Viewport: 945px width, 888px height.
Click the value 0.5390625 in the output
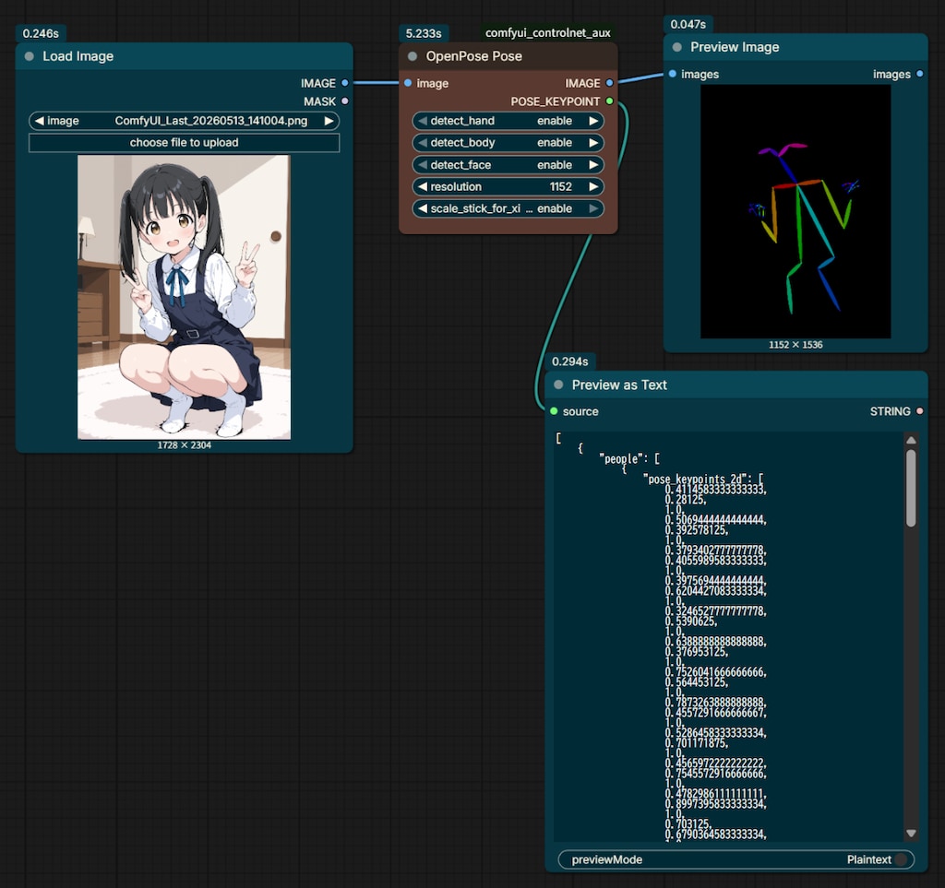(690, 622)
